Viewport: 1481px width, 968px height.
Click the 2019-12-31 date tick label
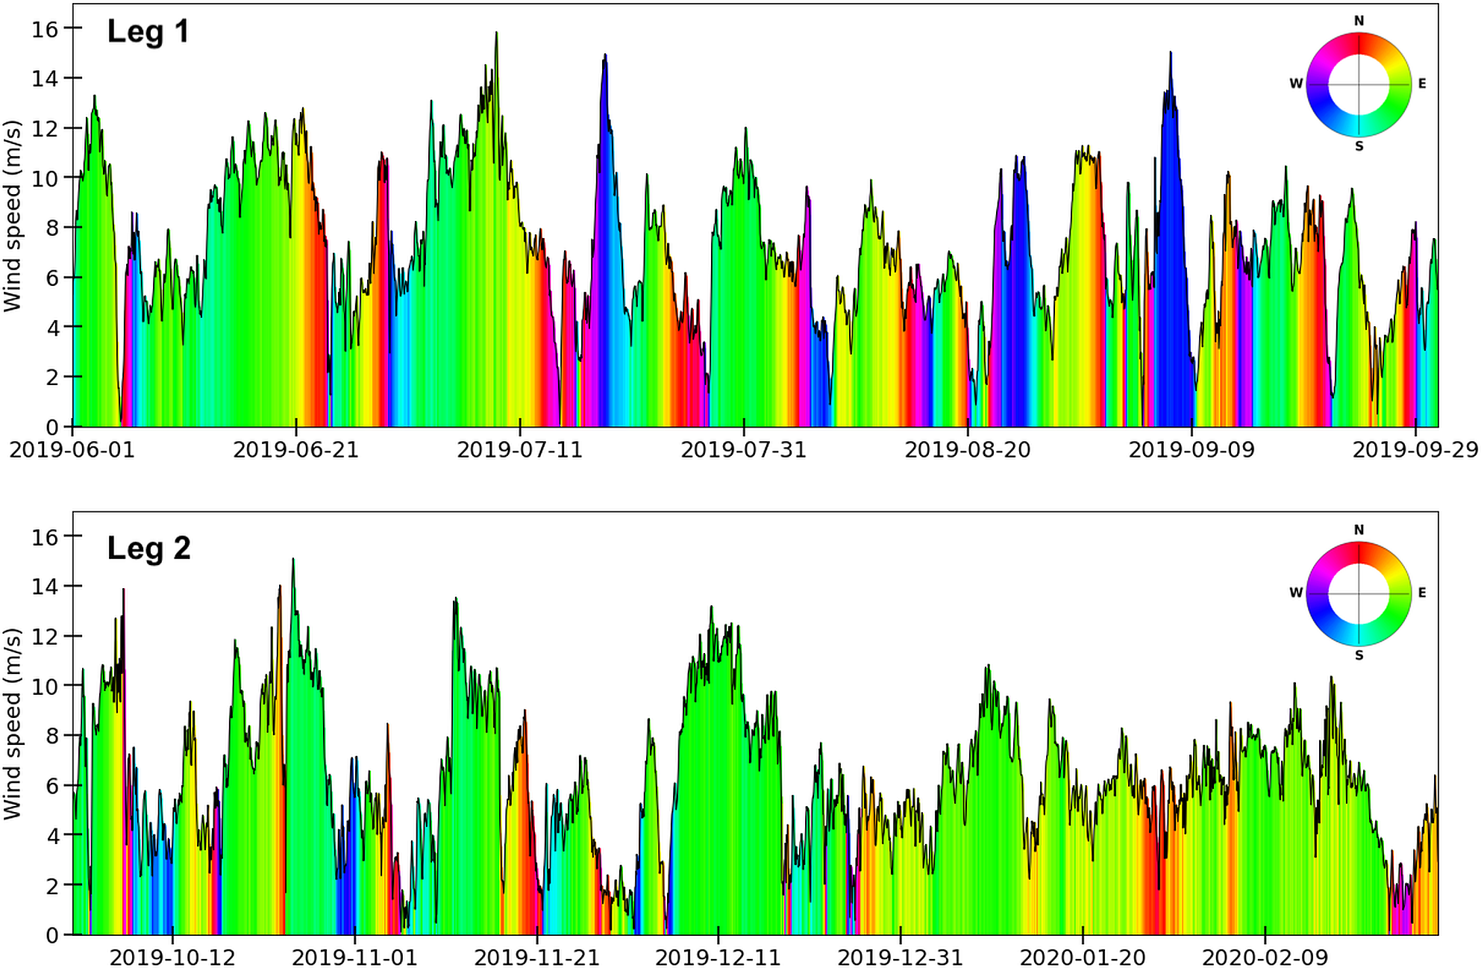tap(900, 958)
